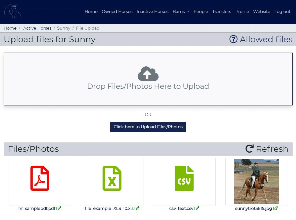Edit the name of hr_samplepdf.pdf
Image resolution: width=296 pixels, height=220 pixels.
tap(59, 208)
